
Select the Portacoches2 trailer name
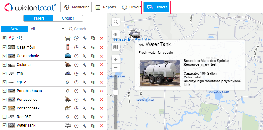(28, 108)
